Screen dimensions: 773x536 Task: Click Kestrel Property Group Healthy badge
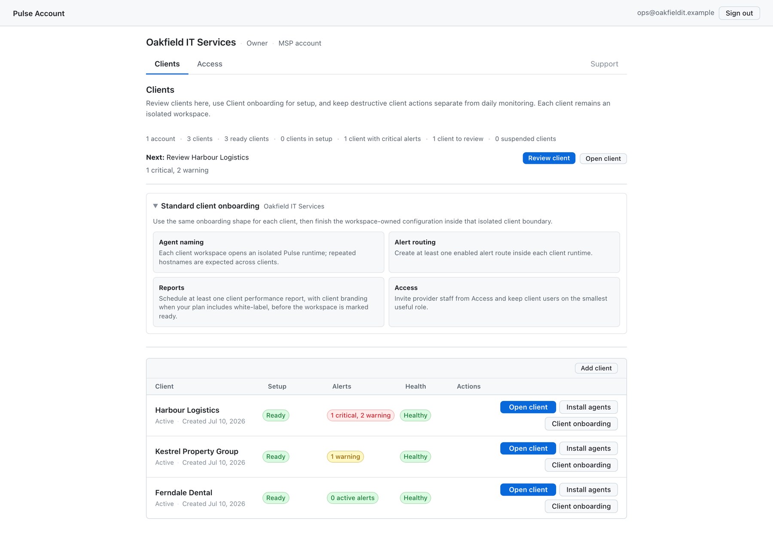[x=415, y=457]
